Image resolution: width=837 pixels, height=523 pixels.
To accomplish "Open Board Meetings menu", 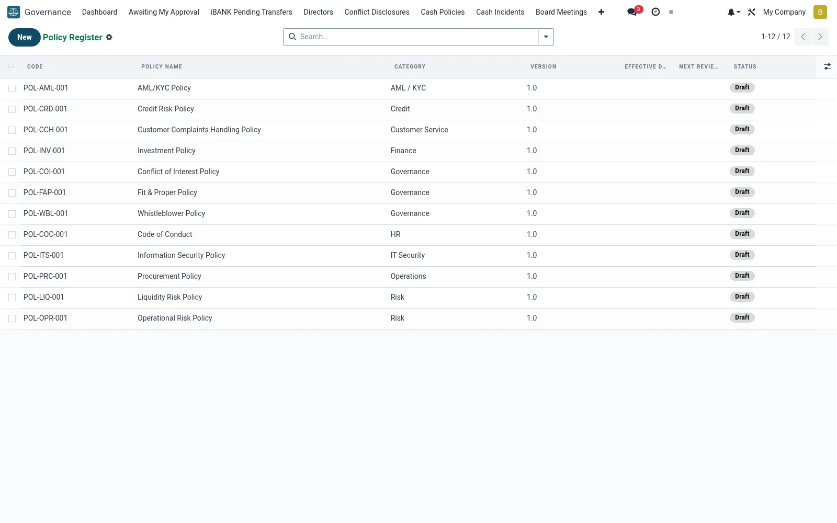I will point(561,12).
